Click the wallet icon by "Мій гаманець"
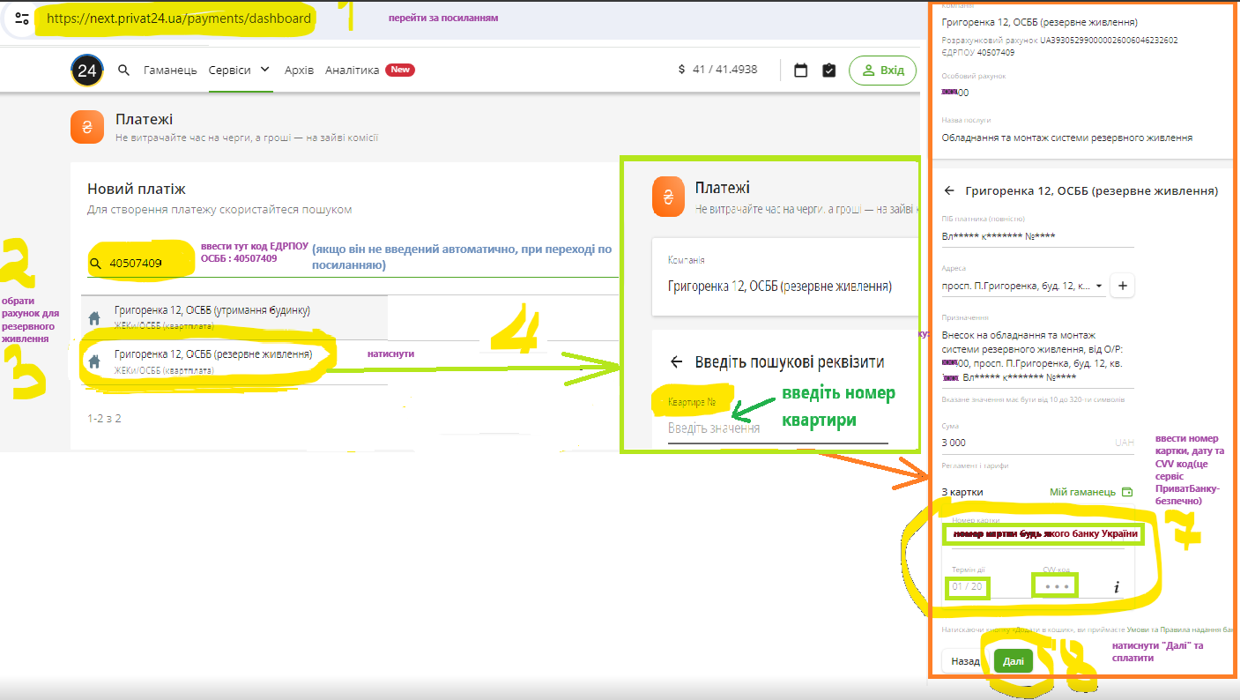 tap(1126, 492)
